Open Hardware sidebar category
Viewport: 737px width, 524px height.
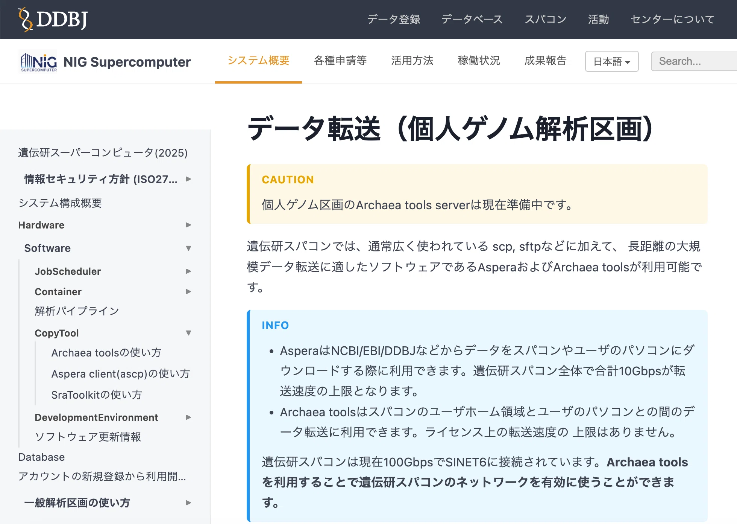41,225
